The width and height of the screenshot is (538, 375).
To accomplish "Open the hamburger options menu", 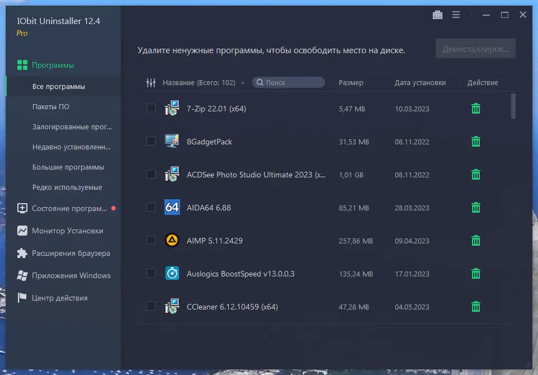I will (x=456, y=15).
